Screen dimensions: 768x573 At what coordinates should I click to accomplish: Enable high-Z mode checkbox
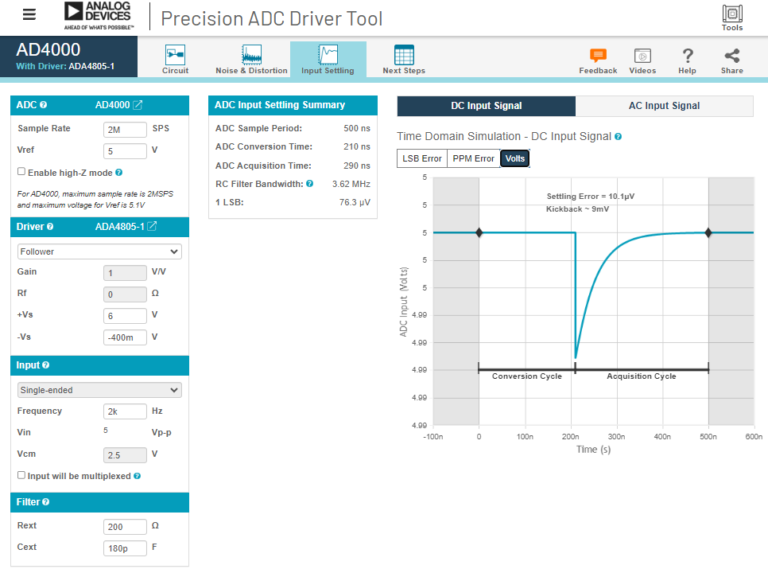(21, 172)
